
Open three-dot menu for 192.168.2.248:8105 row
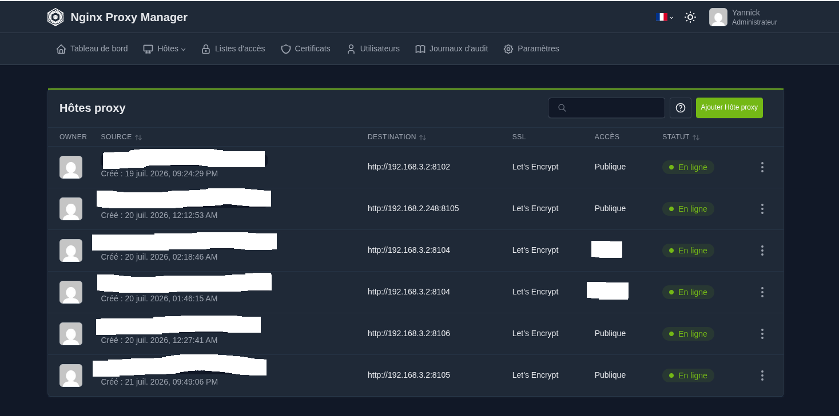pos(762,209)
